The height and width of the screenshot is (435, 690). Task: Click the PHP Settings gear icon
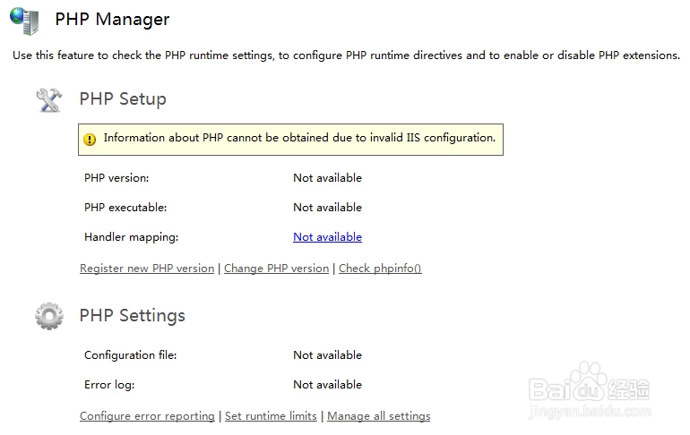point(48,315)
